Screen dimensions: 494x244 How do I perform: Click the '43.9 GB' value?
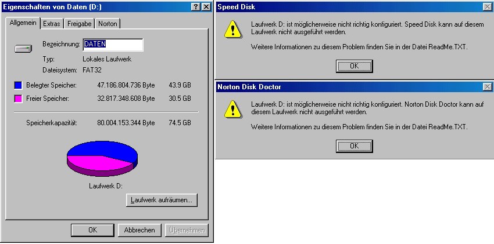tap(180, 85)
